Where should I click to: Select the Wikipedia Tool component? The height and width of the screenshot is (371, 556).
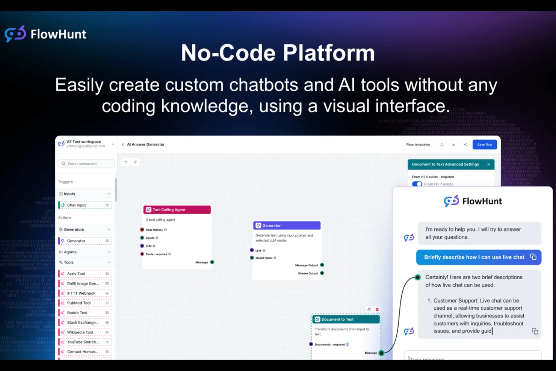point(85,332)
